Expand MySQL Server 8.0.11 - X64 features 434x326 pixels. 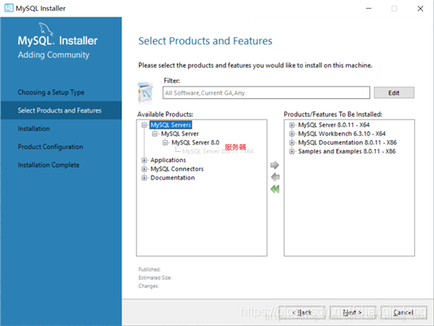[x=292, y=125]
